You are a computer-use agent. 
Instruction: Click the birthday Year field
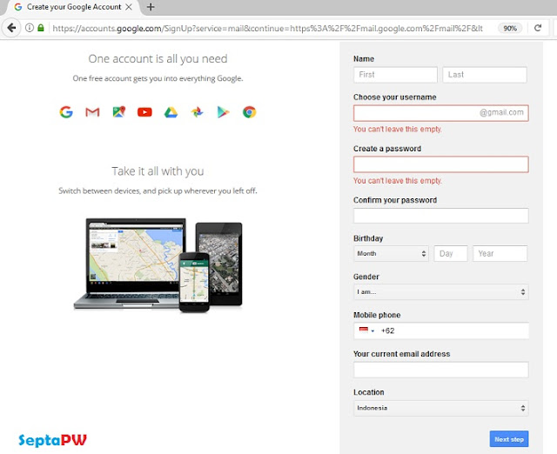500,253
